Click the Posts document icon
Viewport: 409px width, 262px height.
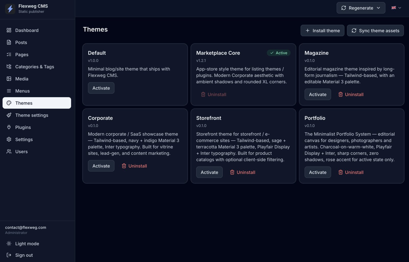tap(9, 42)
